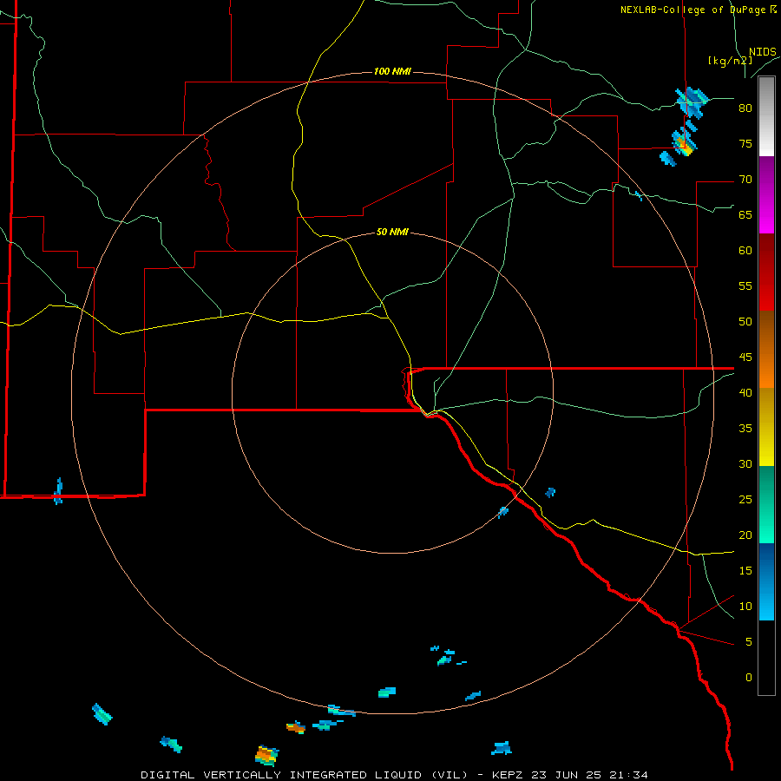781x781 pixels.
Task: Click the KEPZ 23 JUN 25 21:34 timestamp
Action: click(x=570, y=775)
